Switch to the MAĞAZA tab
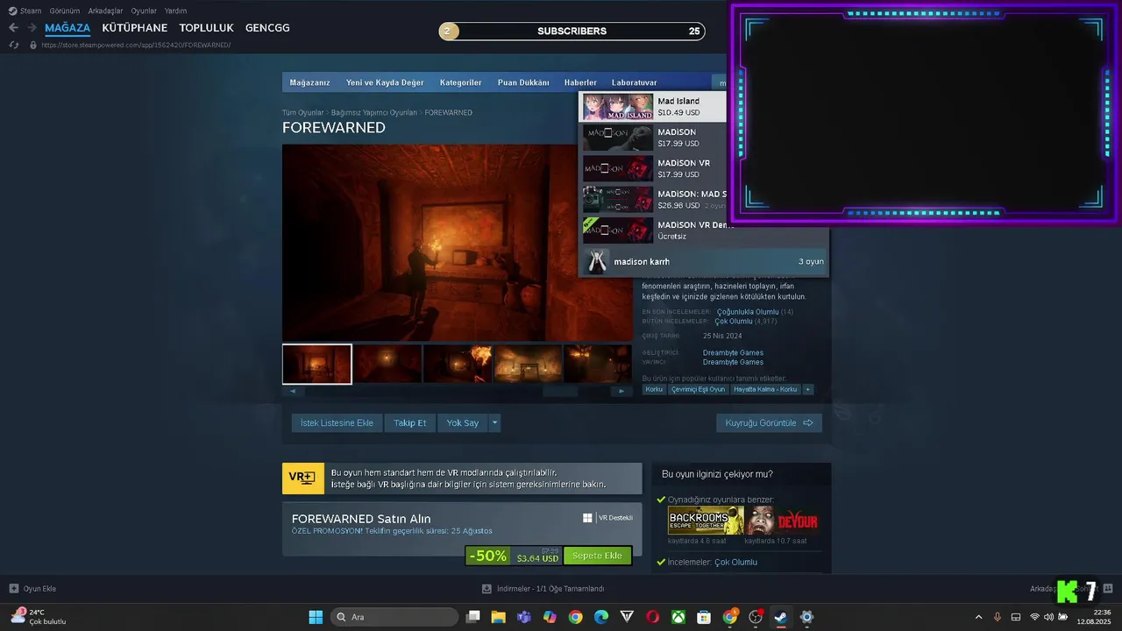The image size is (1122, 631). [67, 28]
